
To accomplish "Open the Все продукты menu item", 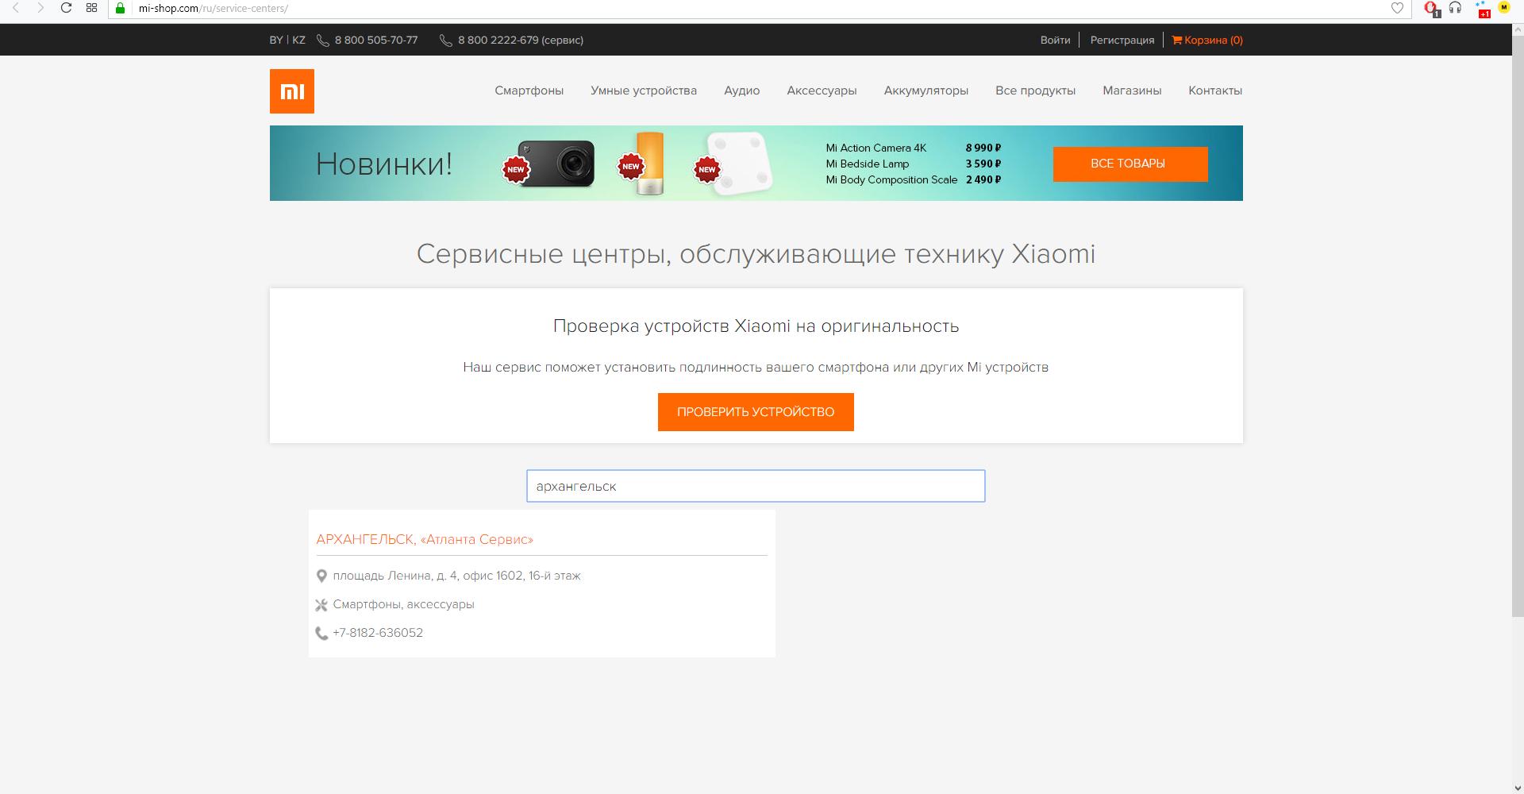I will click(1035, 91).
